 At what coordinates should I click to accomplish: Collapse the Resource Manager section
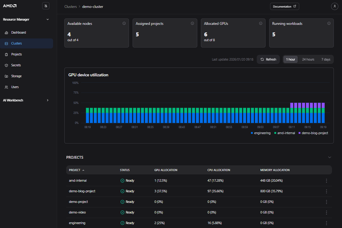point(47,19)
